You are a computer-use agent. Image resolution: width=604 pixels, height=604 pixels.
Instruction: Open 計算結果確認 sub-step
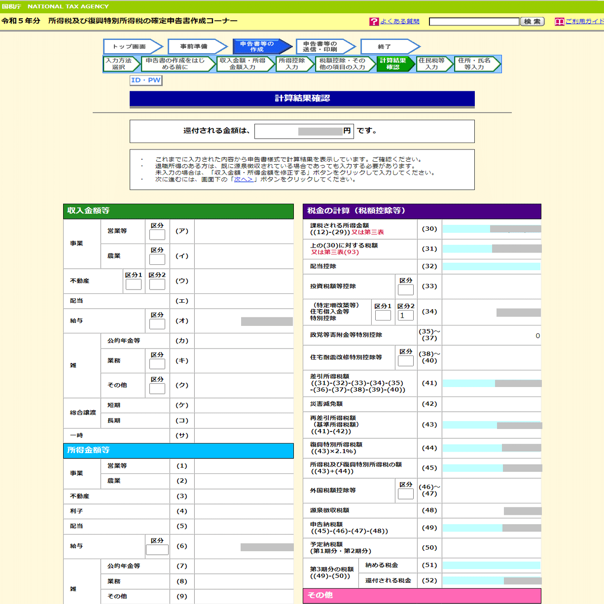(x=396, y=64)
